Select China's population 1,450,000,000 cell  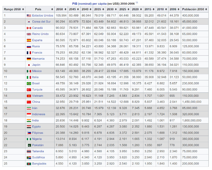point(195,102)
